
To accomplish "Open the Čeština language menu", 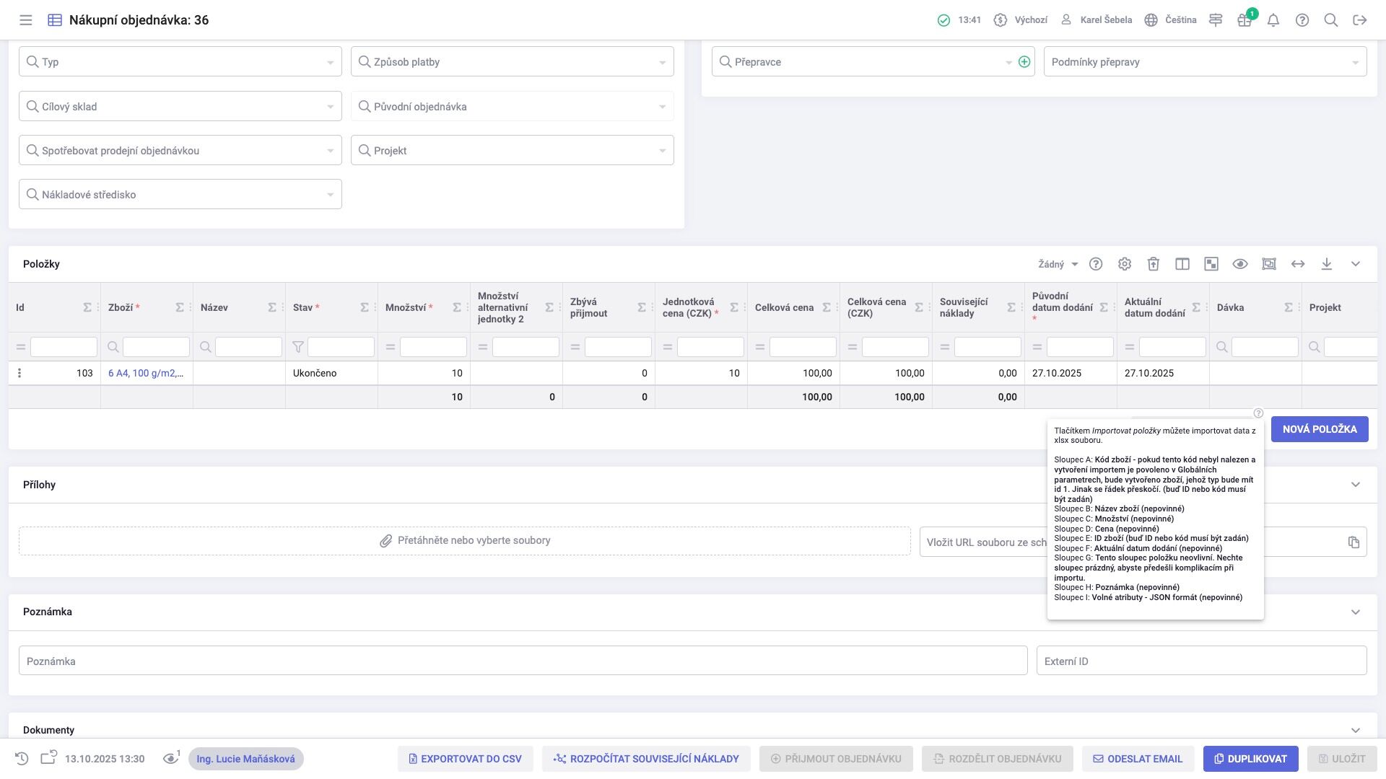I will [1171, 20].
